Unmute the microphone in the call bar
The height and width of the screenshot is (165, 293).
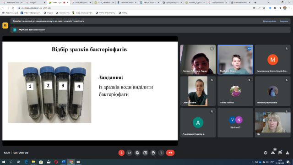pyautogui.click(x=121, y=153)
